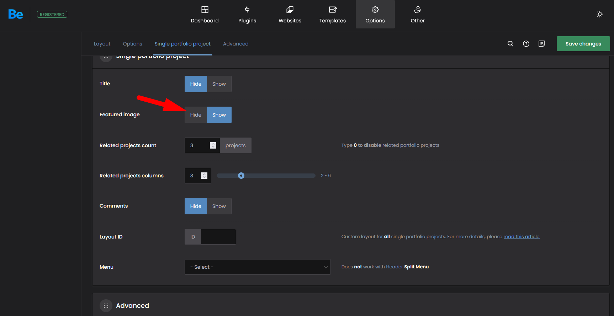Viewport: 614px width, 316px height.
Task: Open the read this article link
Action: [x=521, y=237]
